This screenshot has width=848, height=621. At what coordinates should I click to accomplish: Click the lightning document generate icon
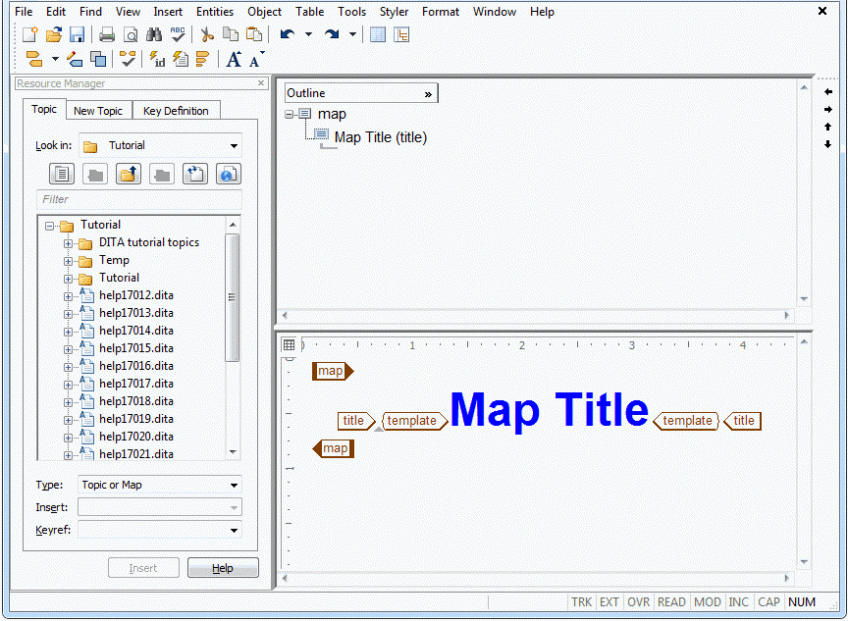[180, 59]
